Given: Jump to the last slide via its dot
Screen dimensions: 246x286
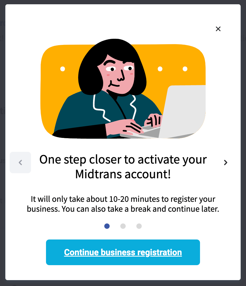Looking at the screenshot, I should point(139,226).
